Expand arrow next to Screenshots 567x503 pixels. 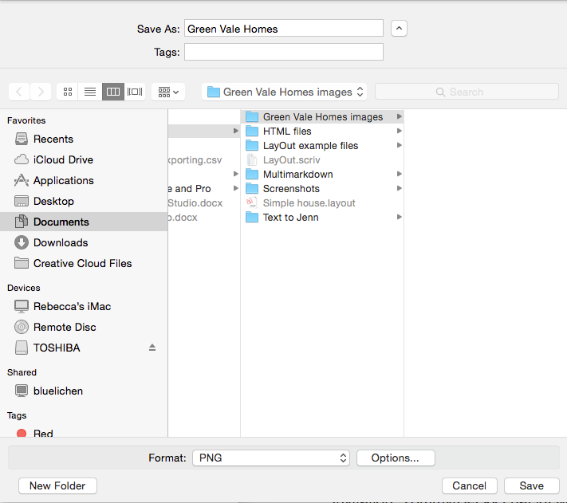click(399, 188)
